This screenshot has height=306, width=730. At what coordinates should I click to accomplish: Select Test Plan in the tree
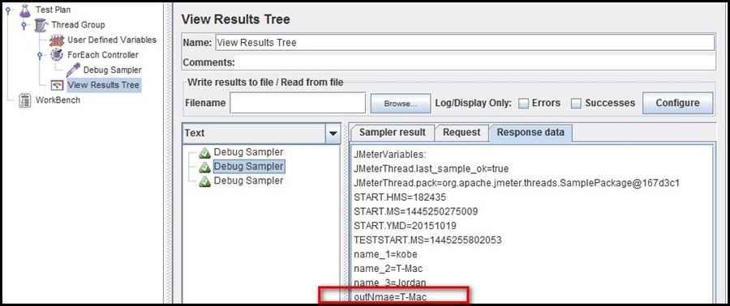click(53, 10)
